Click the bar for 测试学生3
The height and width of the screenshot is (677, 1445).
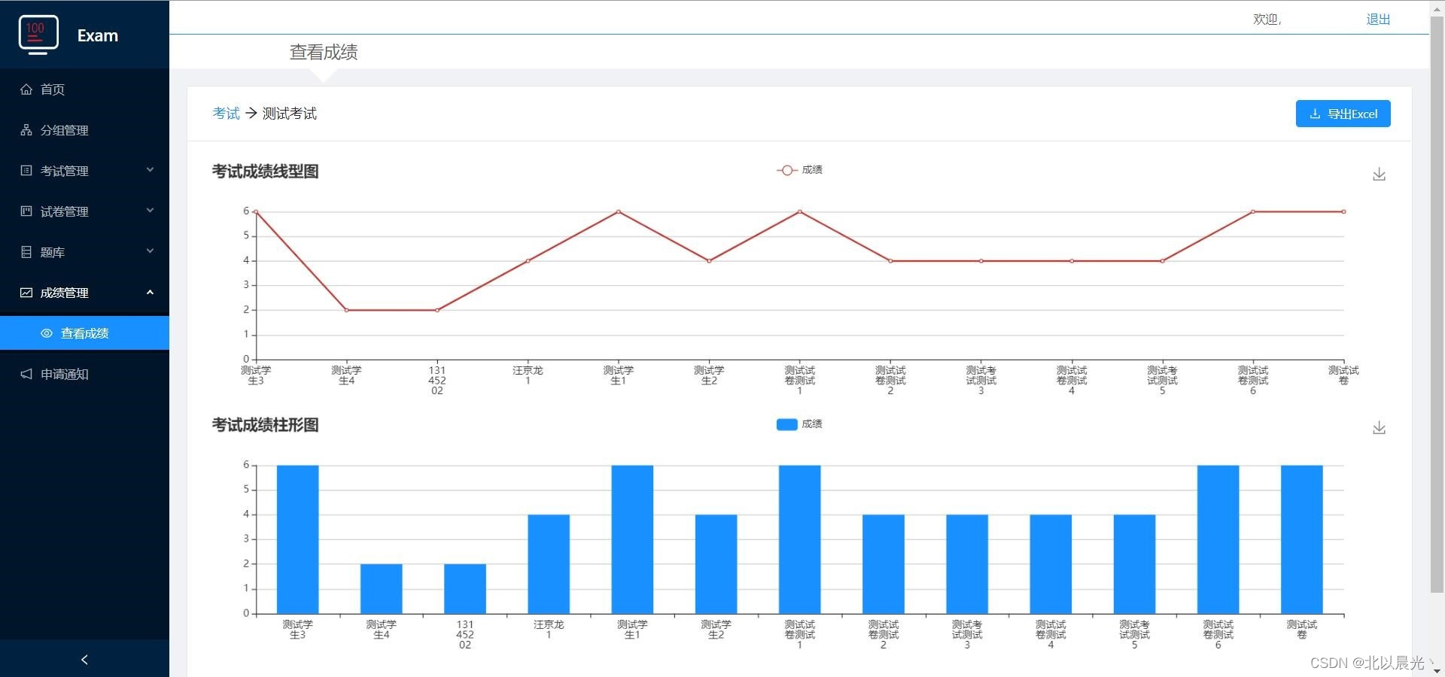297,539
